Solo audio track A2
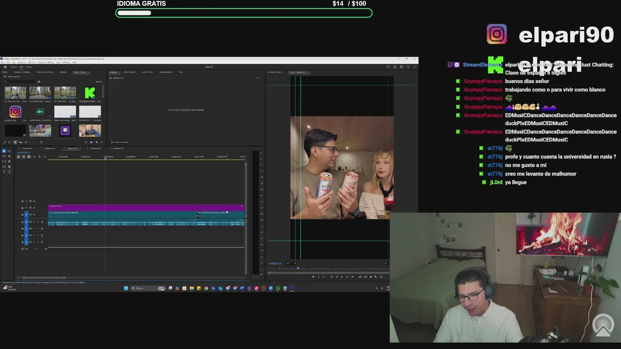 pos(38,228)
